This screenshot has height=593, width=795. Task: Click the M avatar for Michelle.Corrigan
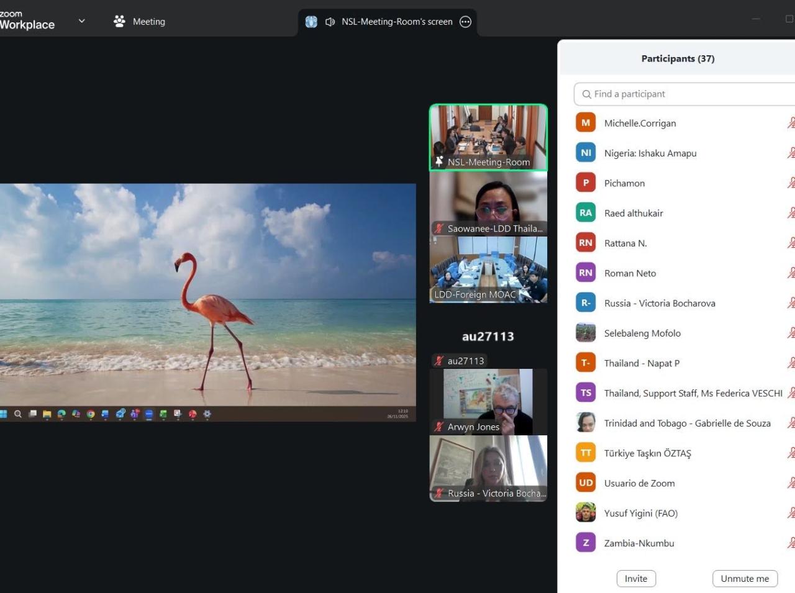click(x=586, y=122)
